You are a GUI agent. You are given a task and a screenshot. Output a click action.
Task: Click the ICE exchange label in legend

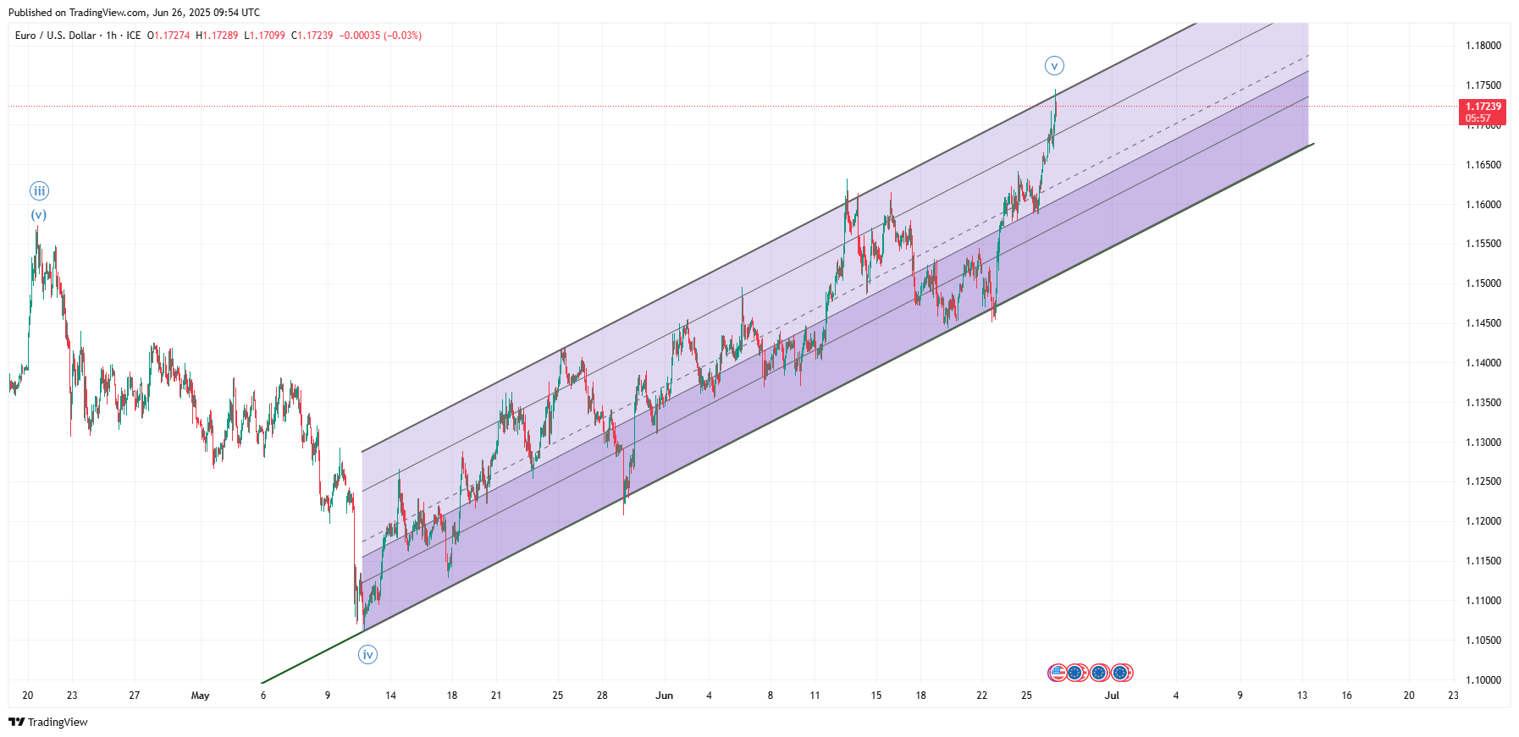(x=134, y=36)
